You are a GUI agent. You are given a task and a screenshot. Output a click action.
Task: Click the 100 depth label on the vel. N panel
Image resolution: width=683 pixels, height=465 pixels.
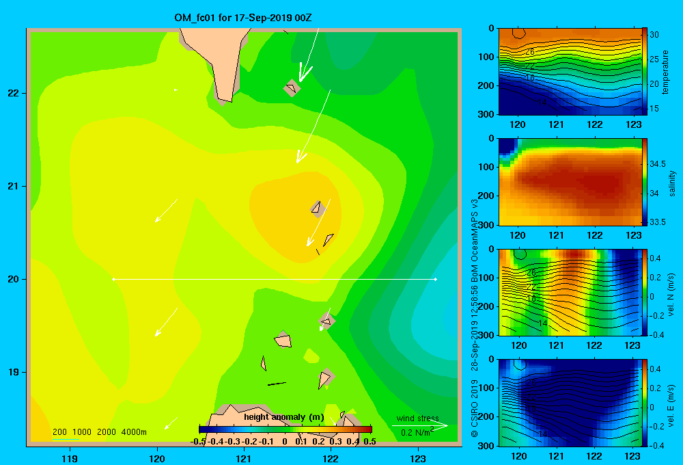tap(486, 278)
